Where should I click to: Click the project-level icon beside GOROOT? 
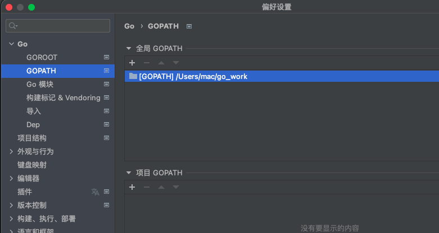click(106, 57)
